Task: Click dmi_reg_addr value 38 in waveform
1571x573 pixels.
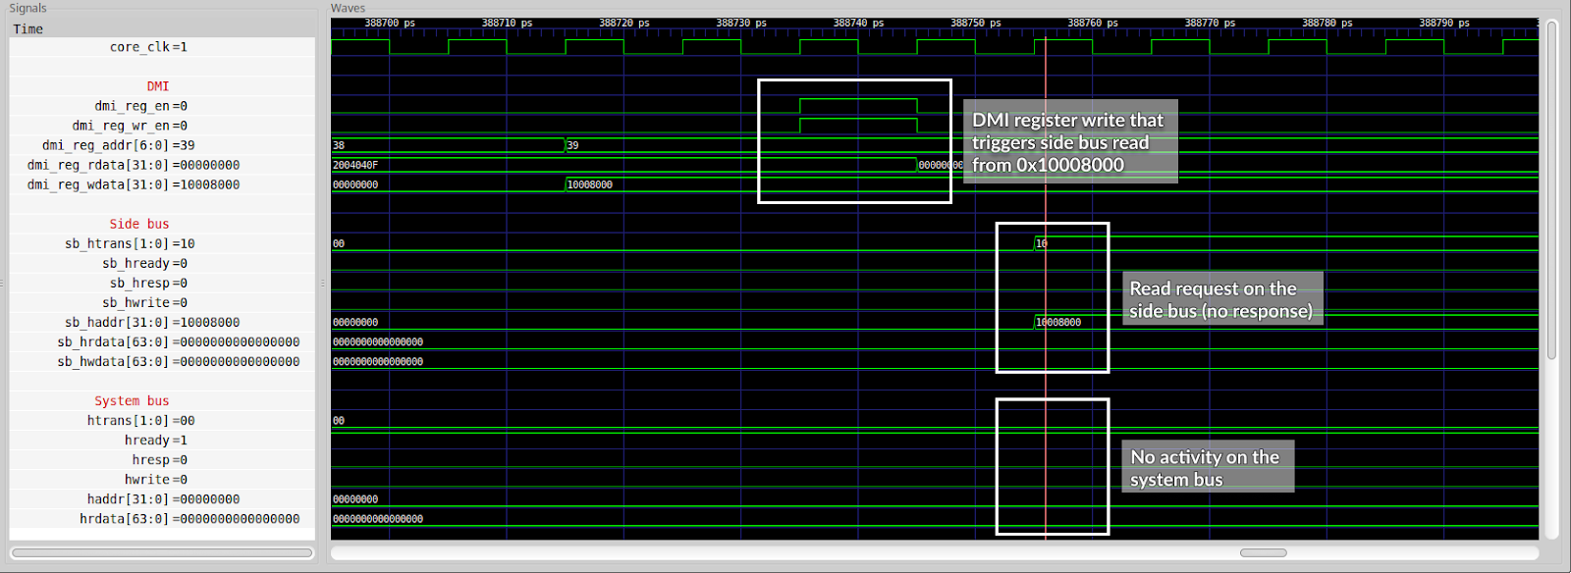Action: pos(339,145)
